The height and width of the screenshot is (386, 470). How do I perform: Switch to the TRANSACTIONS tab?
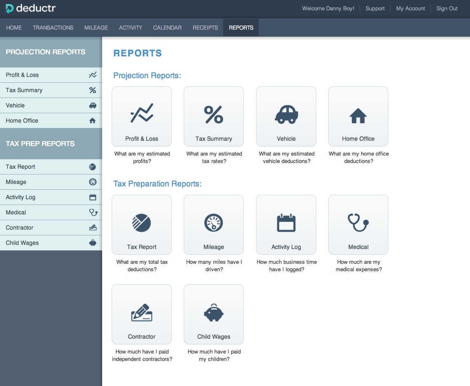53,28
